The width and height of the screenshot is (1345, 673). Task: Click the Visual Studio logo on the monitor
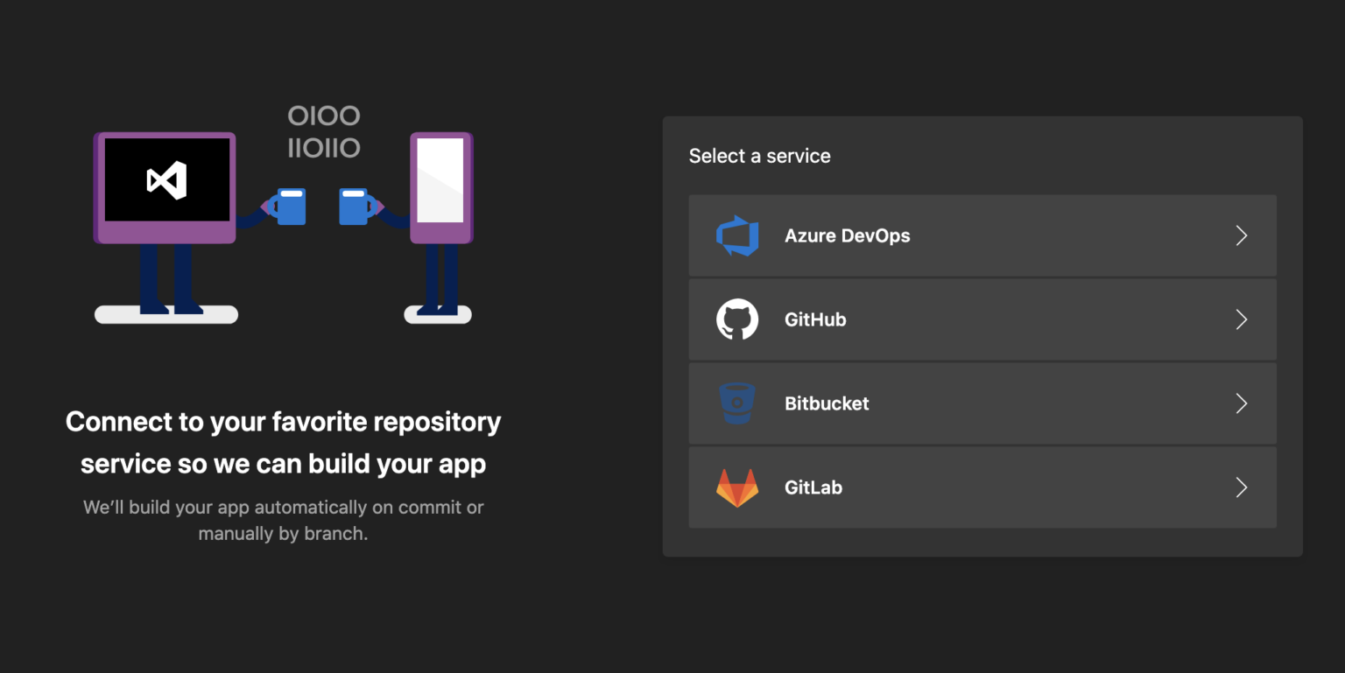tap(166, 180)
